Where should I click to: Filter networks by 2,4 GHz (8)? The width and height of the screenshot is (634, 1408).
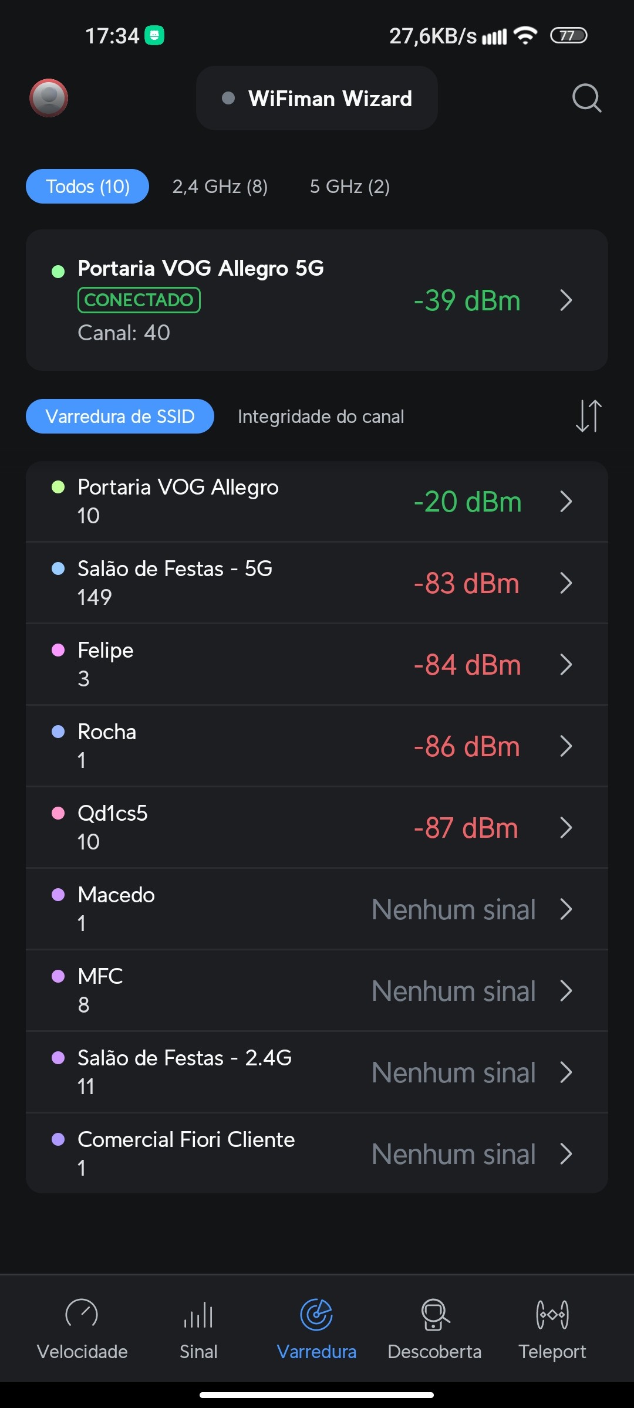pyautogui.click(x=220, y=187)
